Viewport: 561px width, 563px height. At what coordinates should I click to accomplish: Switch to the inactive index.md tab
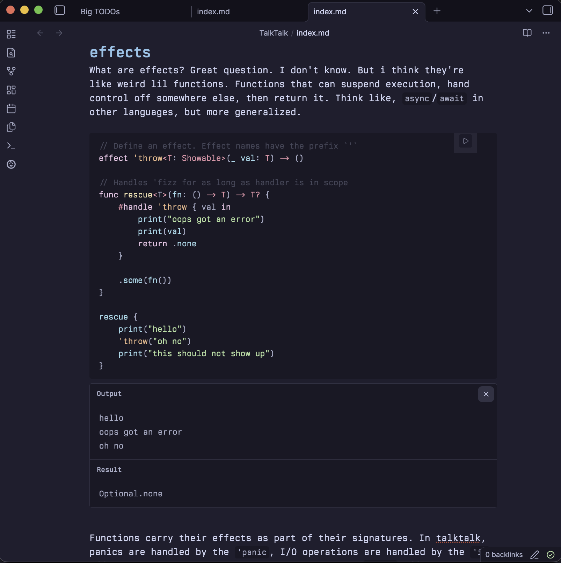(x=213, y=12)
